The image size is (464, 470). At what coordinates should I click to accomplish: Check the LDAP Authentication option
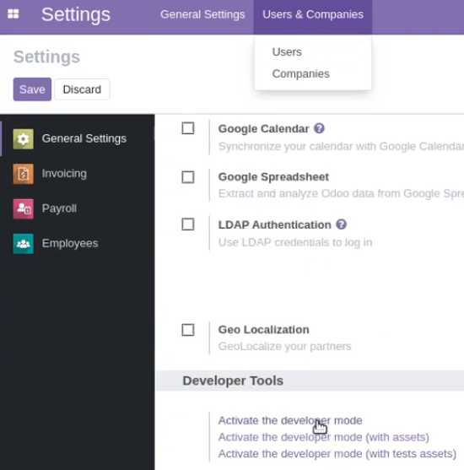coord(188,224)
